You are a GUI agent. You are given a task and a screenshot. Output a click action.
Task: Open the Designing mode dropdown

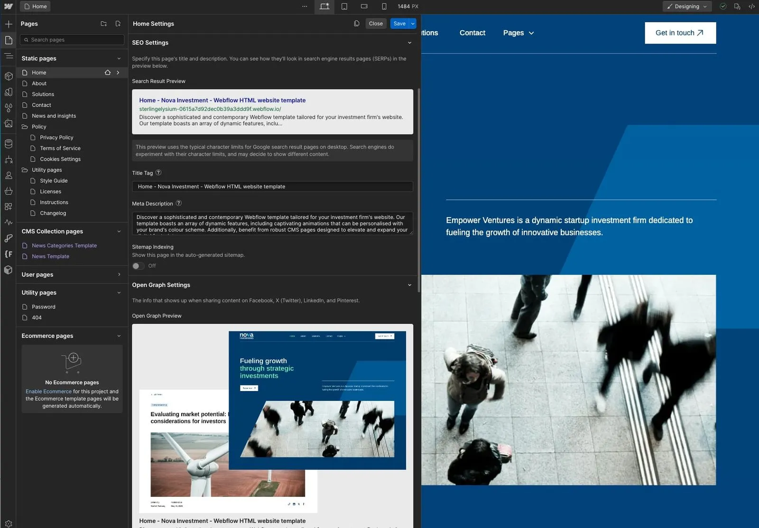pos(687,6)
